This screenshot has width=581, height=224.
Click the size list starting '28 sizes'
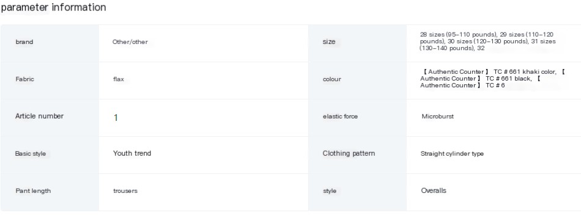(x=487, y=42)
